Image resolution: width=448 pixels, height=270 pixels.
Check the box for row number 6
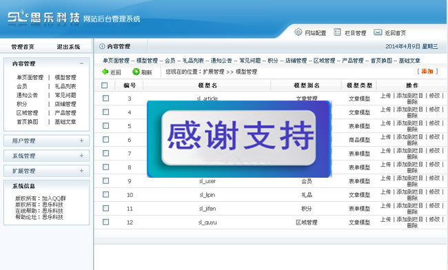pos(105,139)
